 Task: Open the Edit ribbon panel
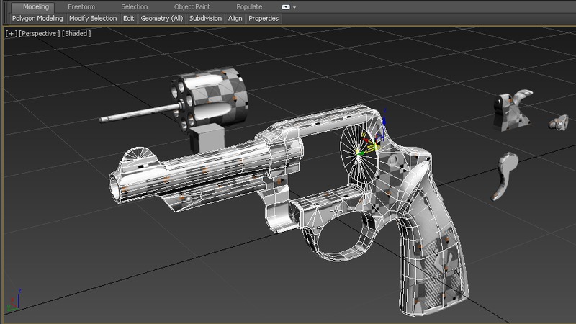click(128, 18)
